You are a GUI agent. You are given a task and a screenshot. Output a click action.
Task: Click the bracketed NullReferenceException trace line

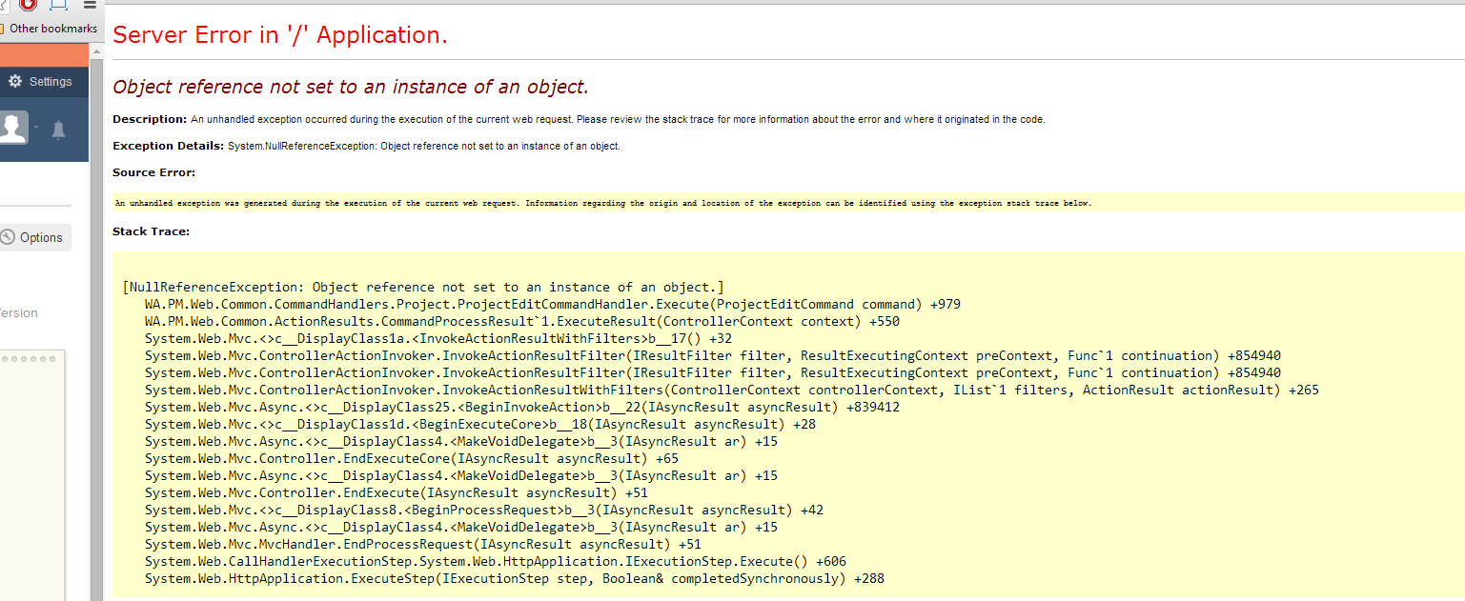(x=423, y=287)
